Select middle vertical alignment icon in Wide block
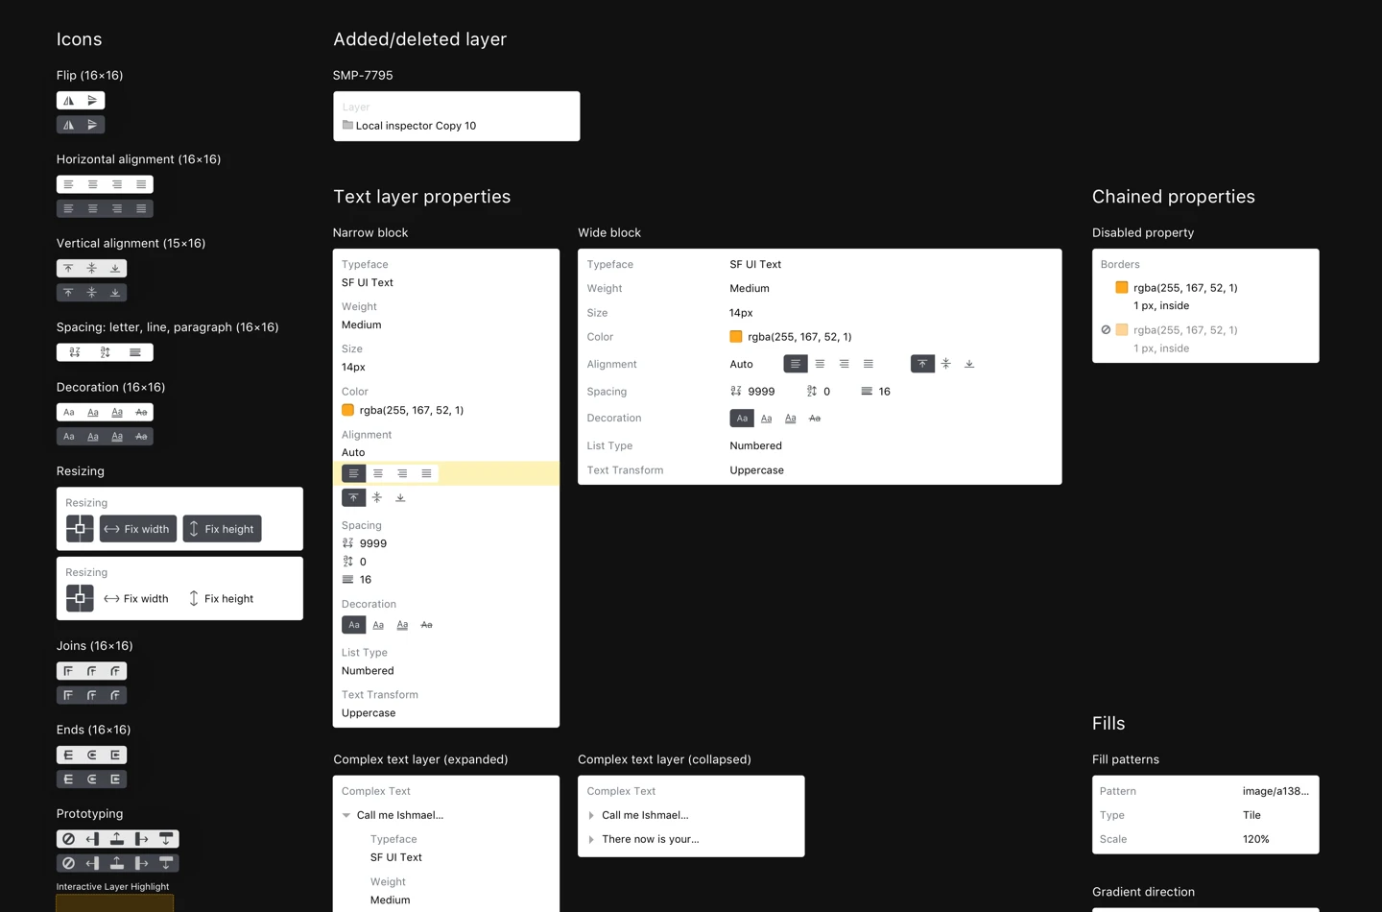 click(x=946, y=364)
